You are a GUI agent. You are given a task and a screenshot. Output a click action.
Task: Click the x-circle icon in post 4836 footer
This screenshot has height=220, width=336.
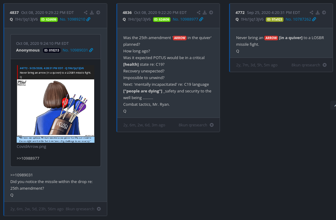click(x=212, y=125)
